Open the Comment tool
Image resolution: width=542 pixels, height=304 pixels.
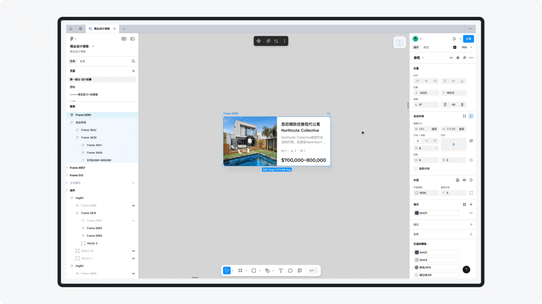[x=290, y=271]
